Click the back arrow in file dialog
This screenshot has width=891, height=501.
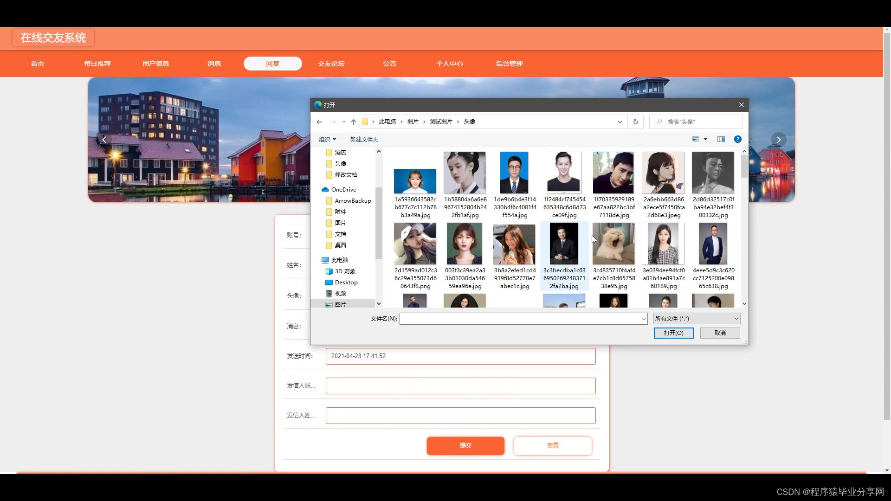(x=319, y=122)
